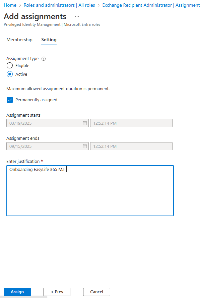Click the info icon beside Assignment type
Image resolution: width=200 pixels, height=298 pixels.
[x=43, y=58]
